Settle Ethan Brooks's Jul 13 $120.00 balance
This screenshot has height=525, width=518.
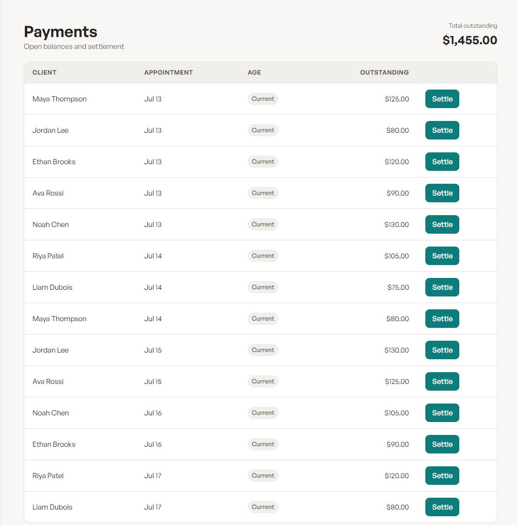[x=442, y=162]
